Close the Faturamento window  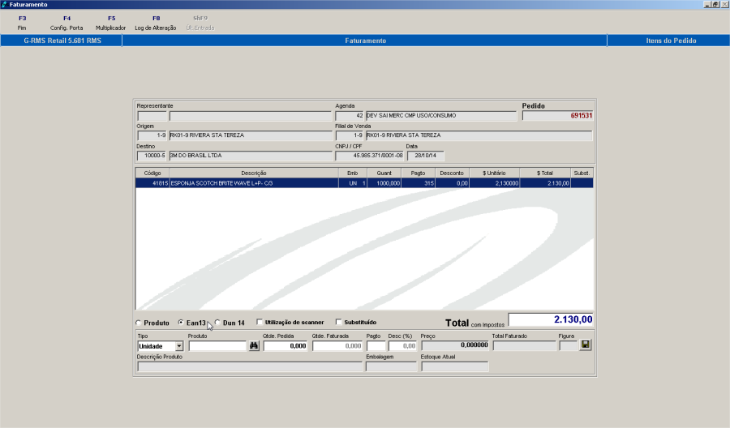(x=724, y=4)
